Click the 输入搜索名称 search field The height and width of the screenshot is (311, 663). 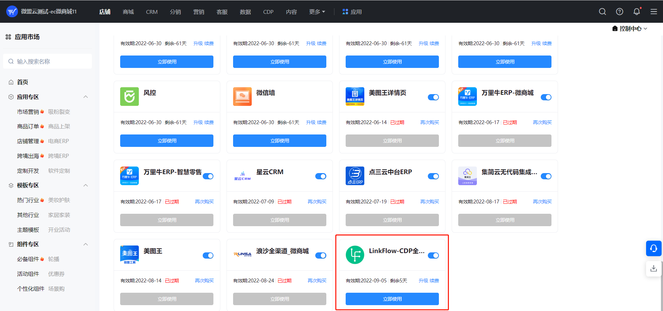coord(48,61)
